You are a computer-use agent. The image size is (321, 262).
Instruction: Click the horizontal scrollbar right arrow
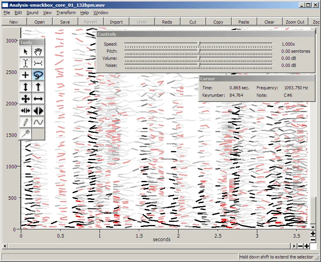pos(294,246)
